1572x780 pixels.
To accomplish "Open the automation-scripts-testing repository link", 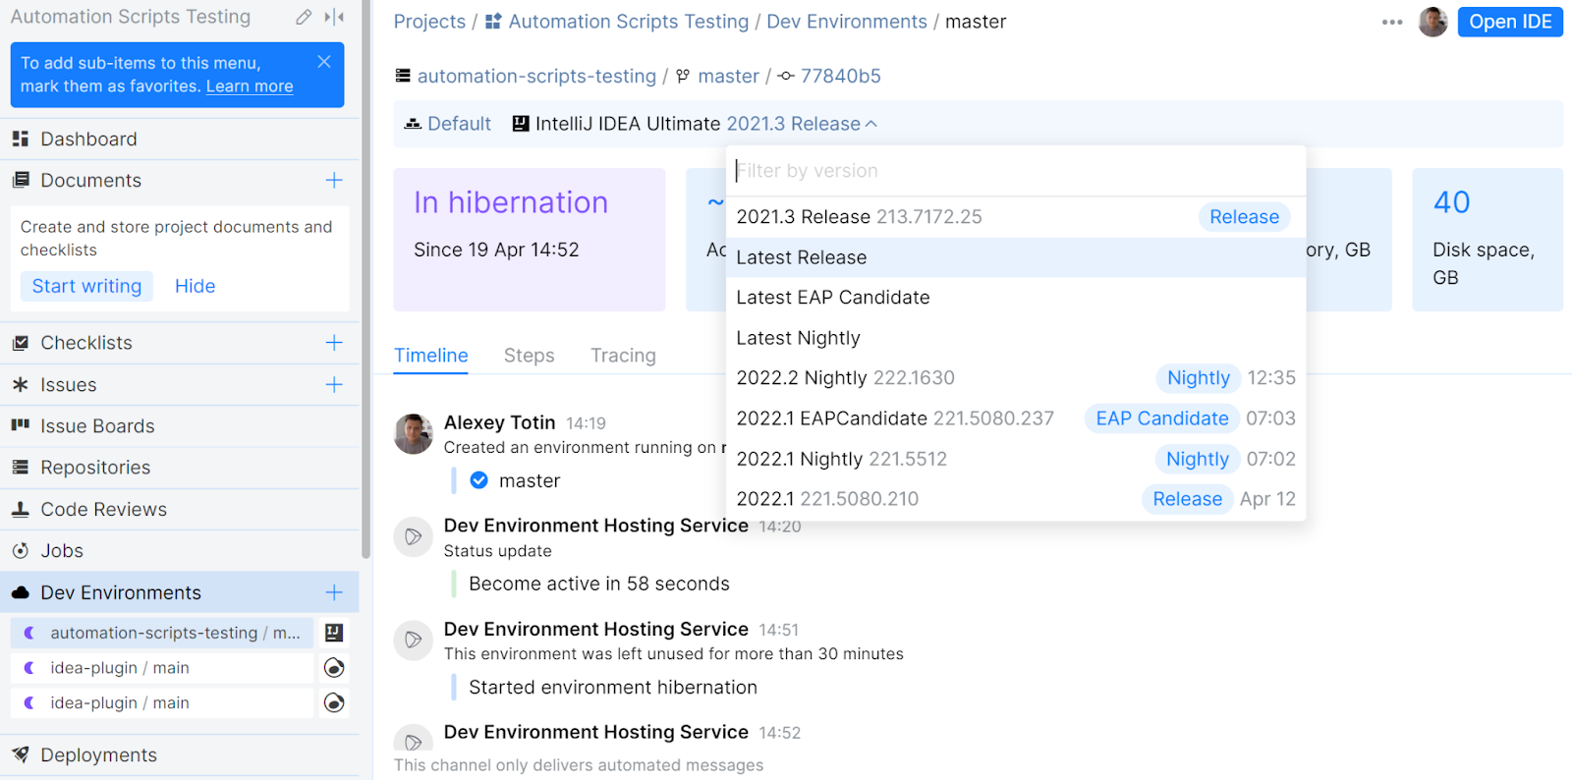I will click(536, 76).
